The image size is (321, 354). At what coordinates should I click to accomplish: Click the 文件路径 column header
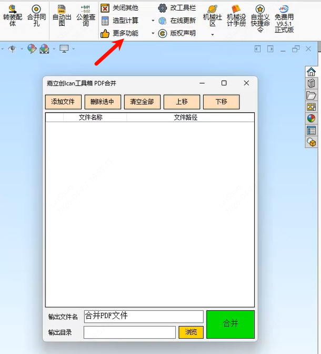pyautogui.click(x=185, y=117)
